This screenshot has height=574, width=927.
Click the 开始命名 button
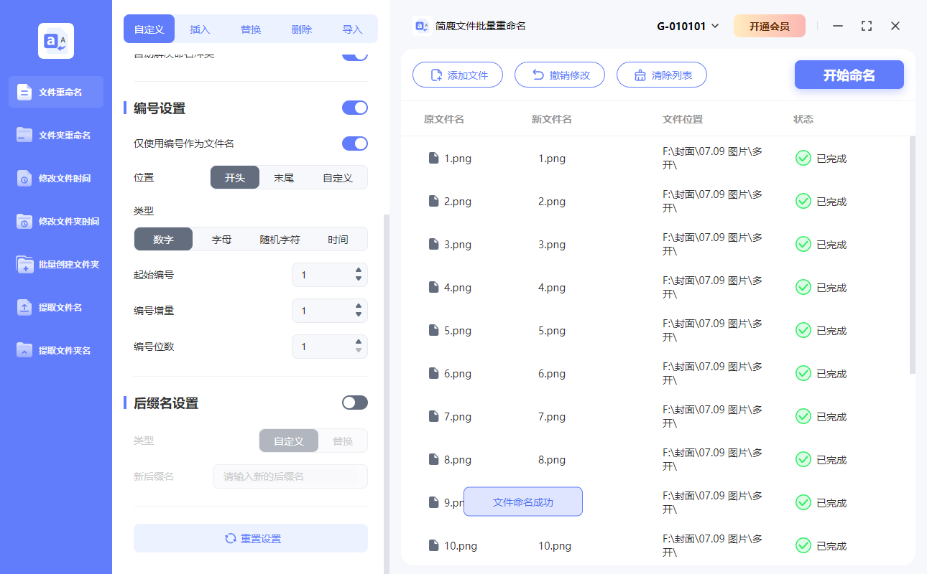tap(849, 75)
